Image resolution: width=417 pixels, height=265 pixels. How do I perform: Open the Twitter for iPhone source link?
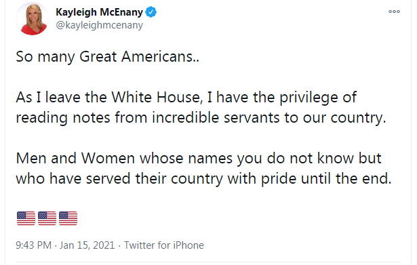coord(164,245)
